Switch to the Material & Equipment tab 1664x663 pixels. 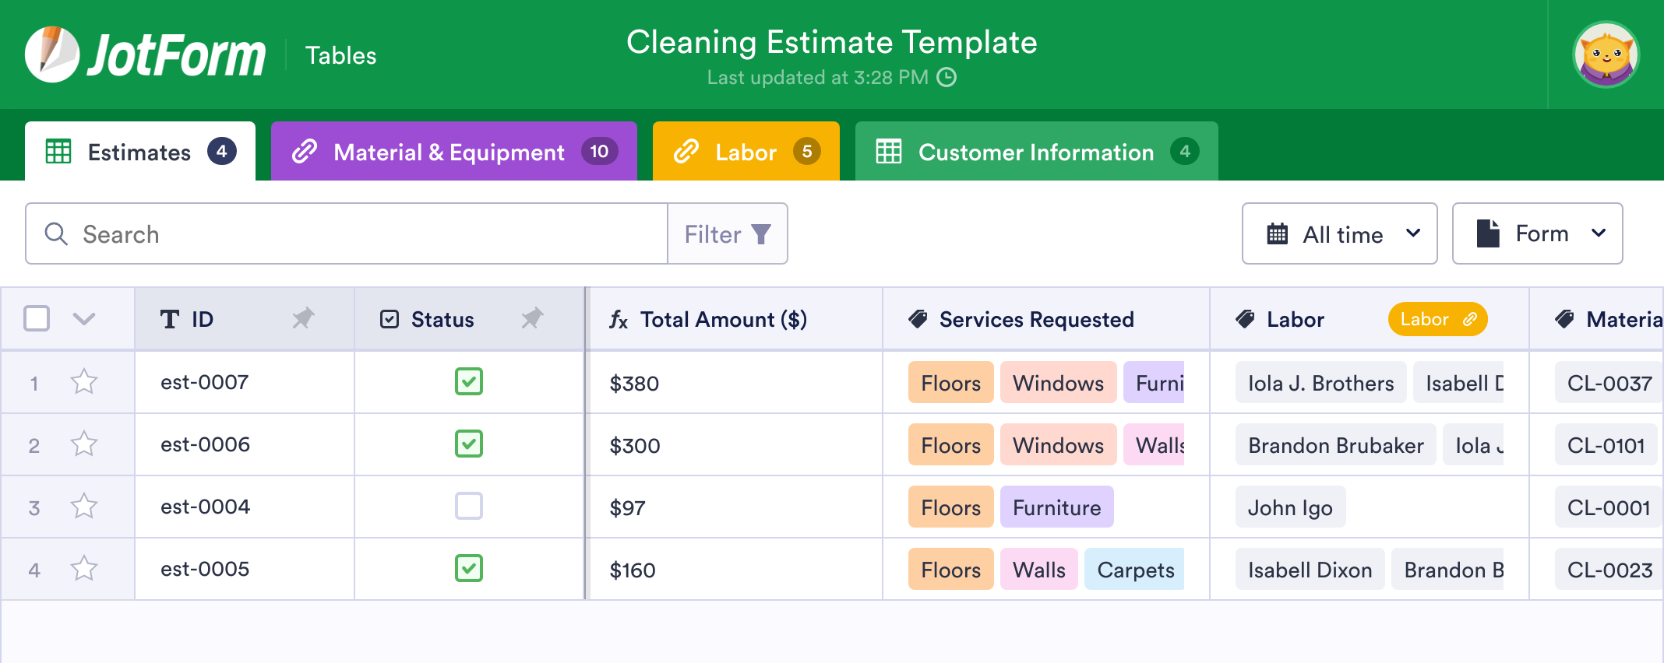tap(453, 152)
